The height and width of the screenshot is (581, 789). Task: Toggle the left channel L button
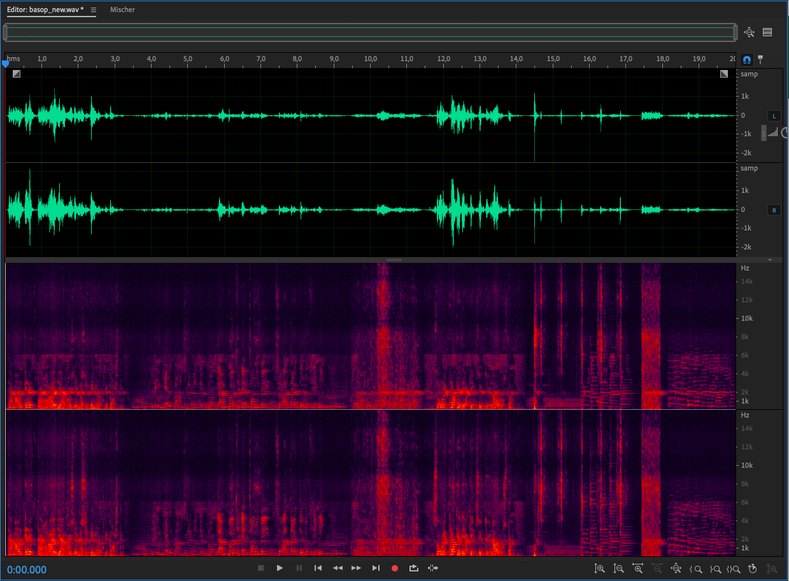point(774,116)
